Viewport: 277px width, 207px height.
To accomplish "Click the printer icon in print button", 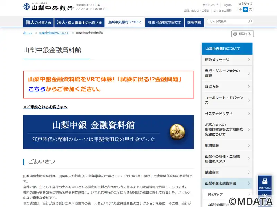I will tap(235, 34).
